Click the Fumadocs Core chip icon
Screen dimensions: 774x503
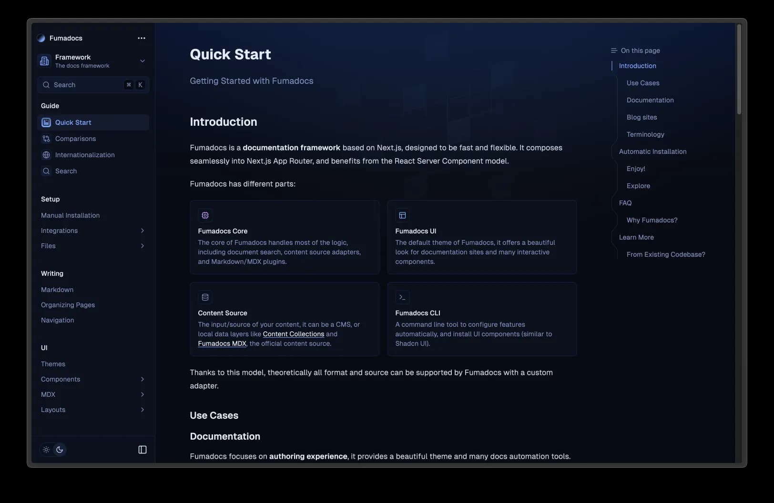tap(205, 215)
